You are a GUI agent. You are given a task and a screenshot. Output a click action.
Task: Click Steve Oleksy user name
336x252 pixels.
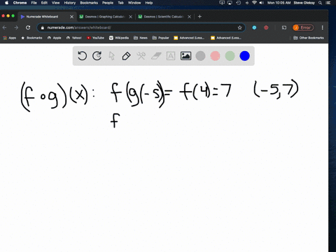(304, 3)
